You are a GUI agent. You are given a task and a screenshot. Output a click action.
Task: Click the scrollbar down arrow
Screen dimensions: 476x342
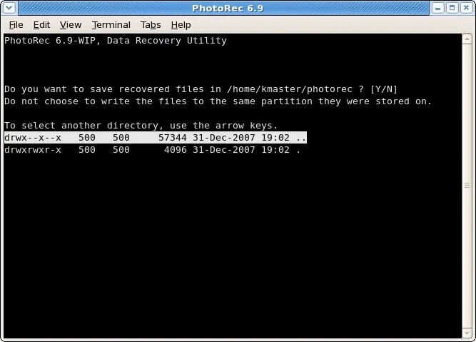tap(467, 333)
